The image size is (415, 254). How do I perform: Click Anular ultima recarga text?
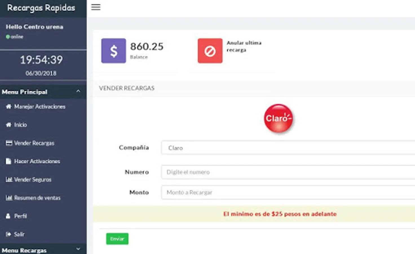(244, 46)
